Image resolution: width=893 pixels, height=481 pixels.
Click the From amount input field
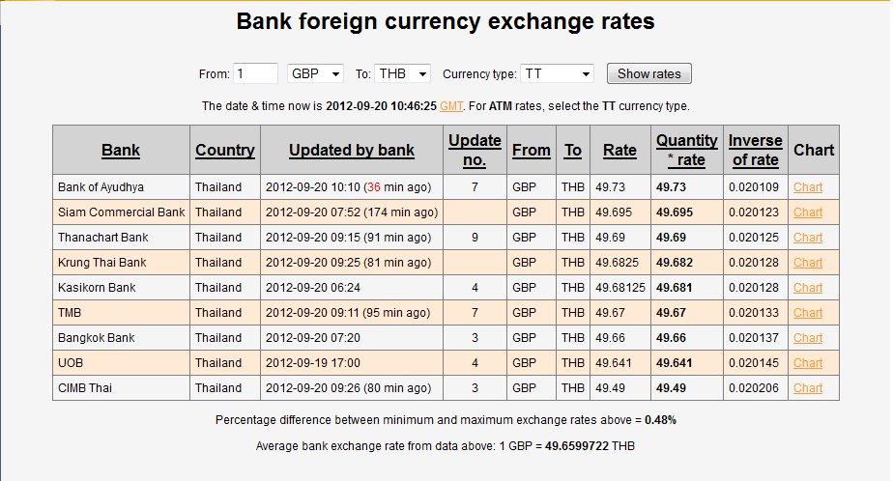[256, 74]
